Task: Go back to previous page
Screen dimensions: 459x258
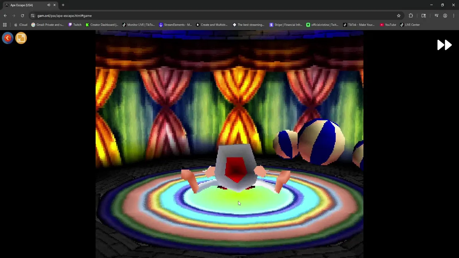Action: [x=5, y=16]
